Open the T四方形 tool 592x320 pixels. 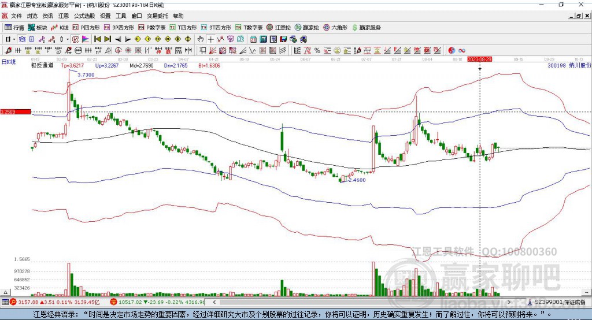click(x=183, y=28)
